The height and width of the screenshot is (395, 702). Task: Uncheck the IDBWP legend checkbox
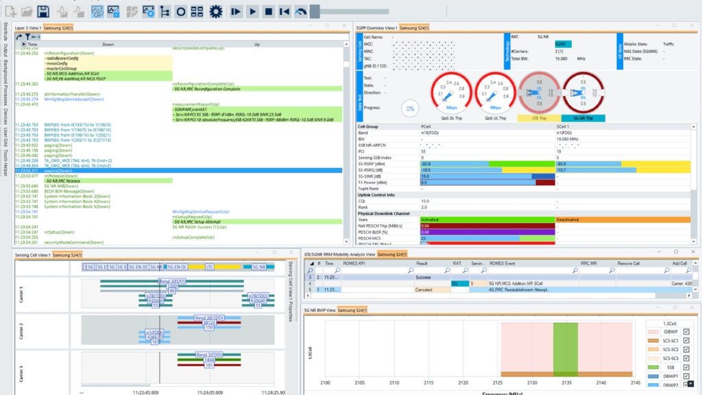(686, 332)
